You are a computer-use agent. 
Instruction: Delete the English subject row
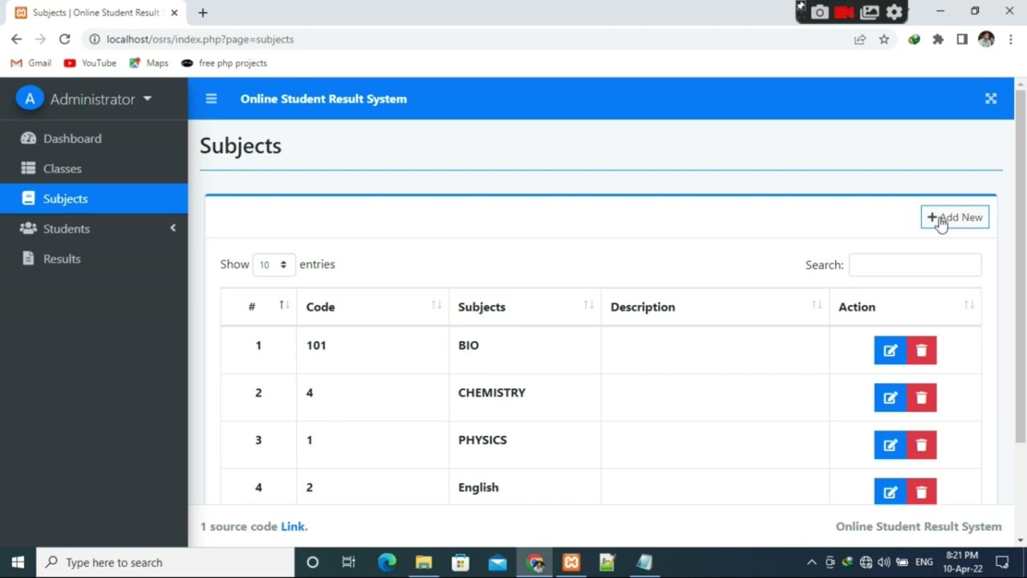tap(921, 492)
